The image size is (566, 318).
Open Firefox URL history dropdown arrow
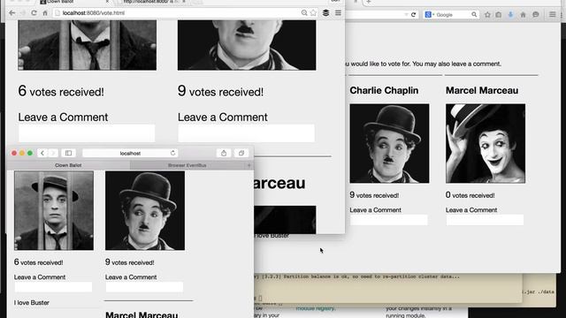(x=406, y=15)
